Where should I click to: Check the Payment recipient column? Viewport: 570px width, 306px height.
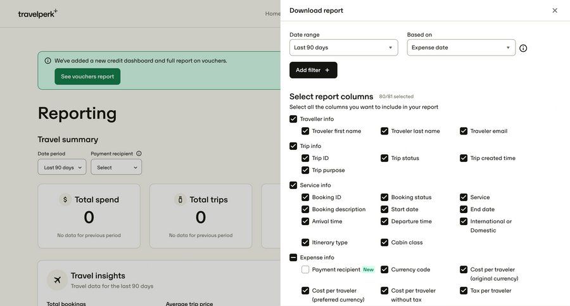[x=305, y=270]
